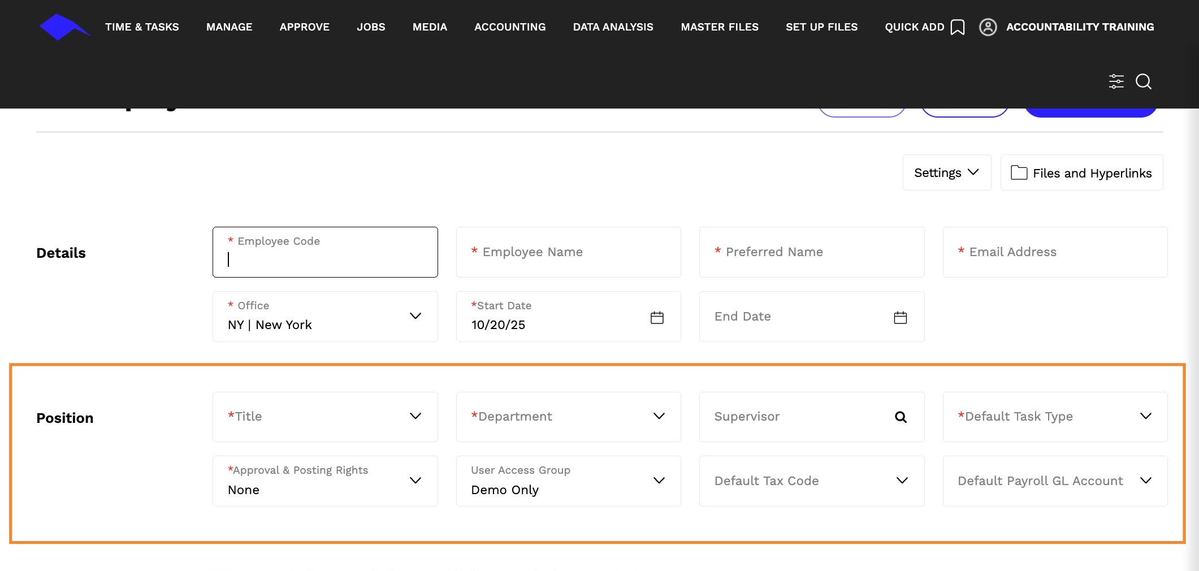Expand the Department dropdown
This screenshot has height=571, width=1199.
coord(568,417)
